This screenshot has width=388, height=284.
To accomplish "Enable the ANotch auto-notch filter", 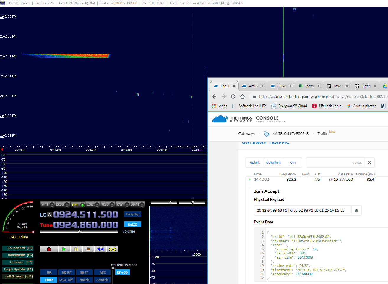I will (x=102, y=280).
